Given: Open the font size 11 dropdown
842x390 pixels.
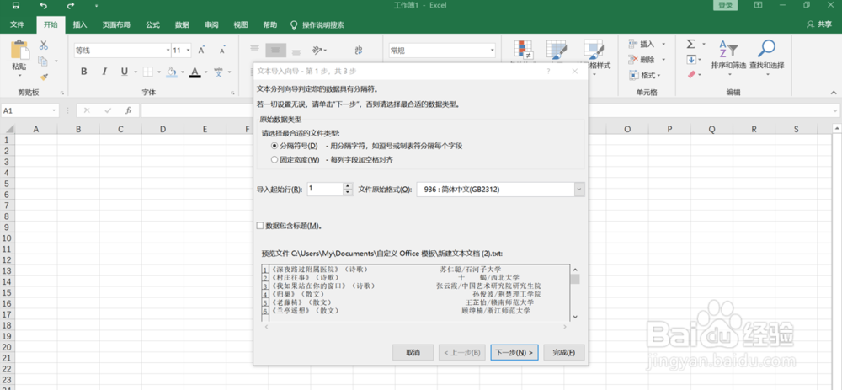Looking at the screenshot, I should click(188, 51).
